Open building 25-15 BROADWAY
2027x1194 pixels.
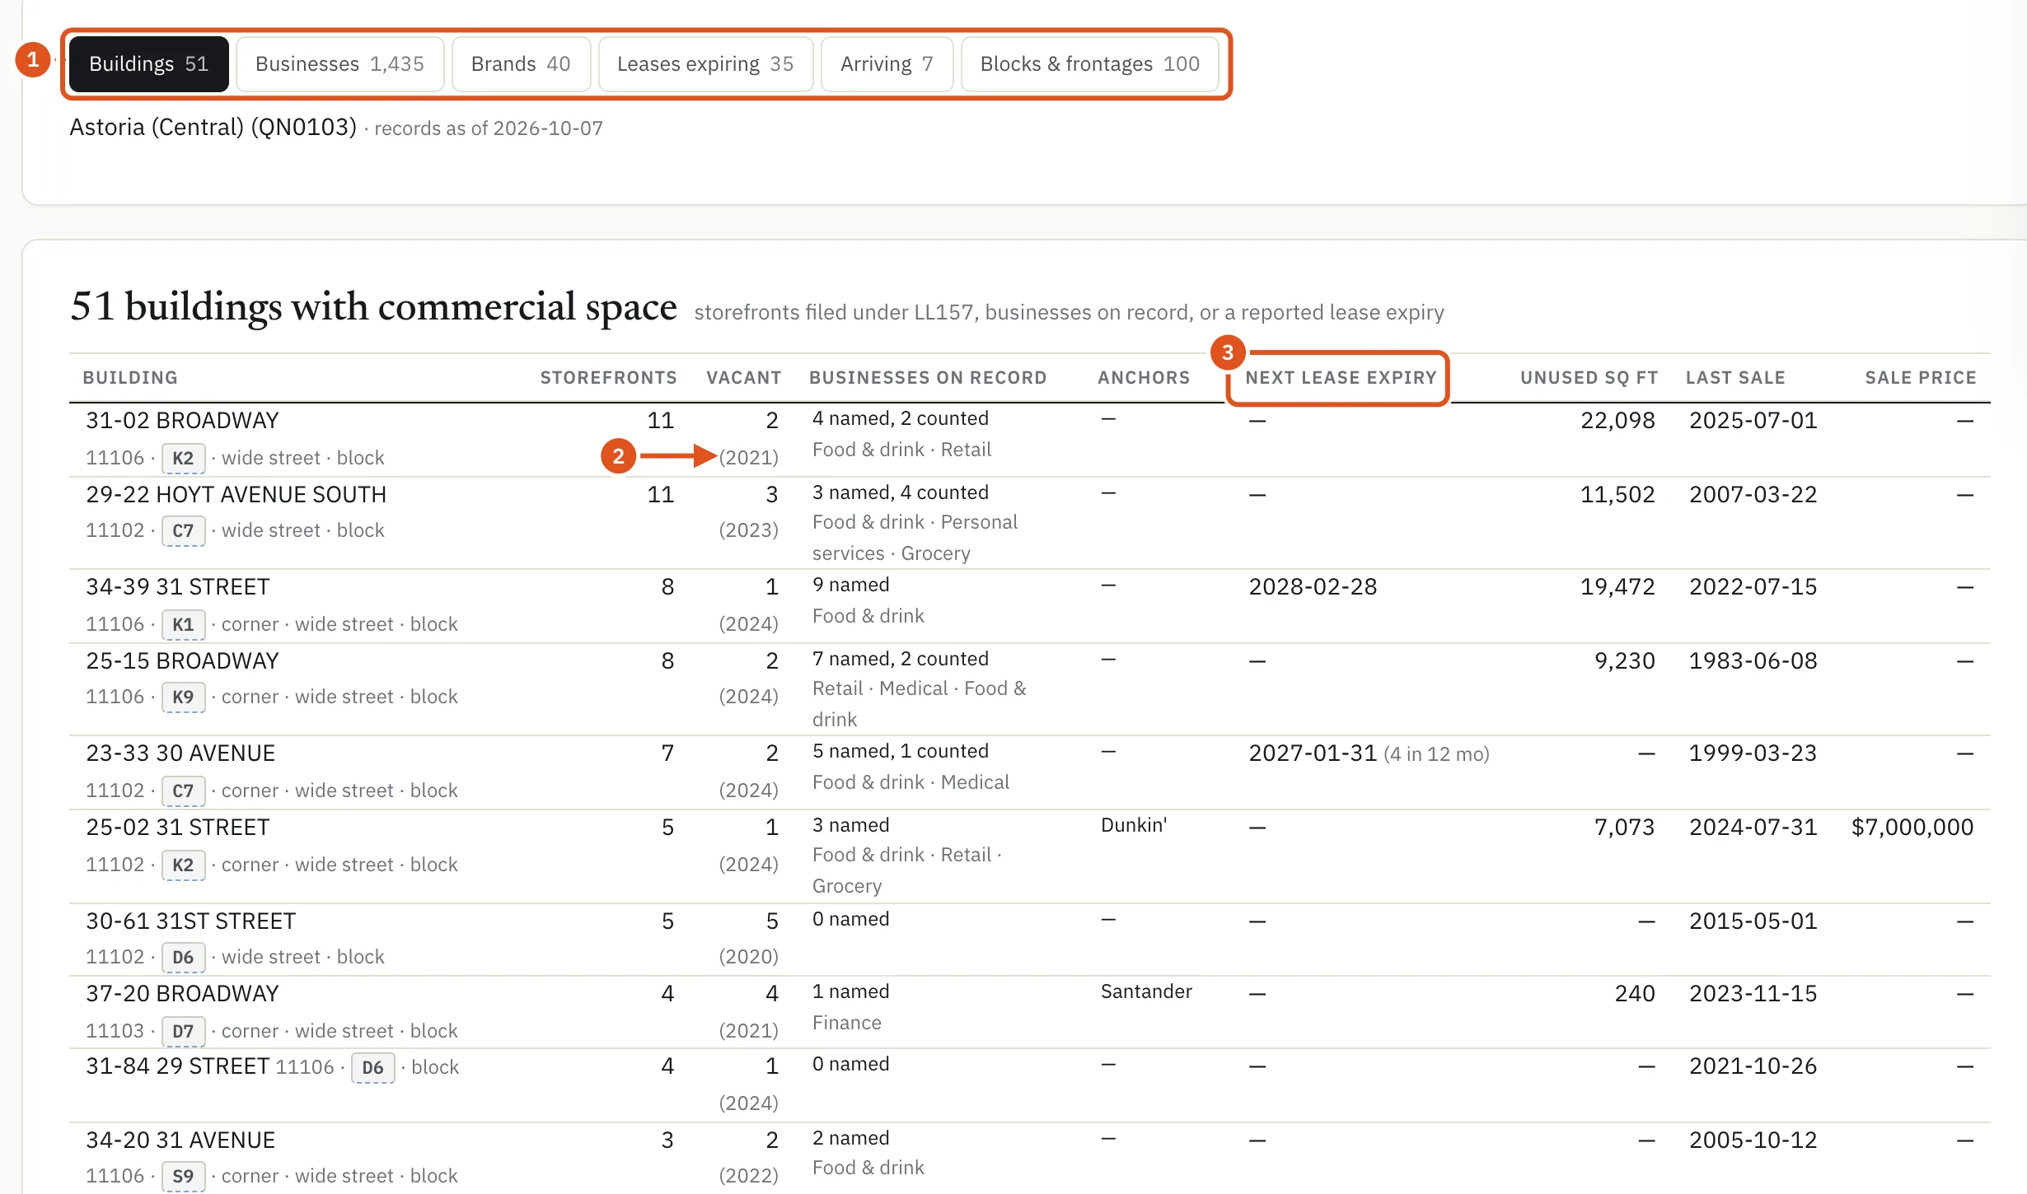[183, 661]
